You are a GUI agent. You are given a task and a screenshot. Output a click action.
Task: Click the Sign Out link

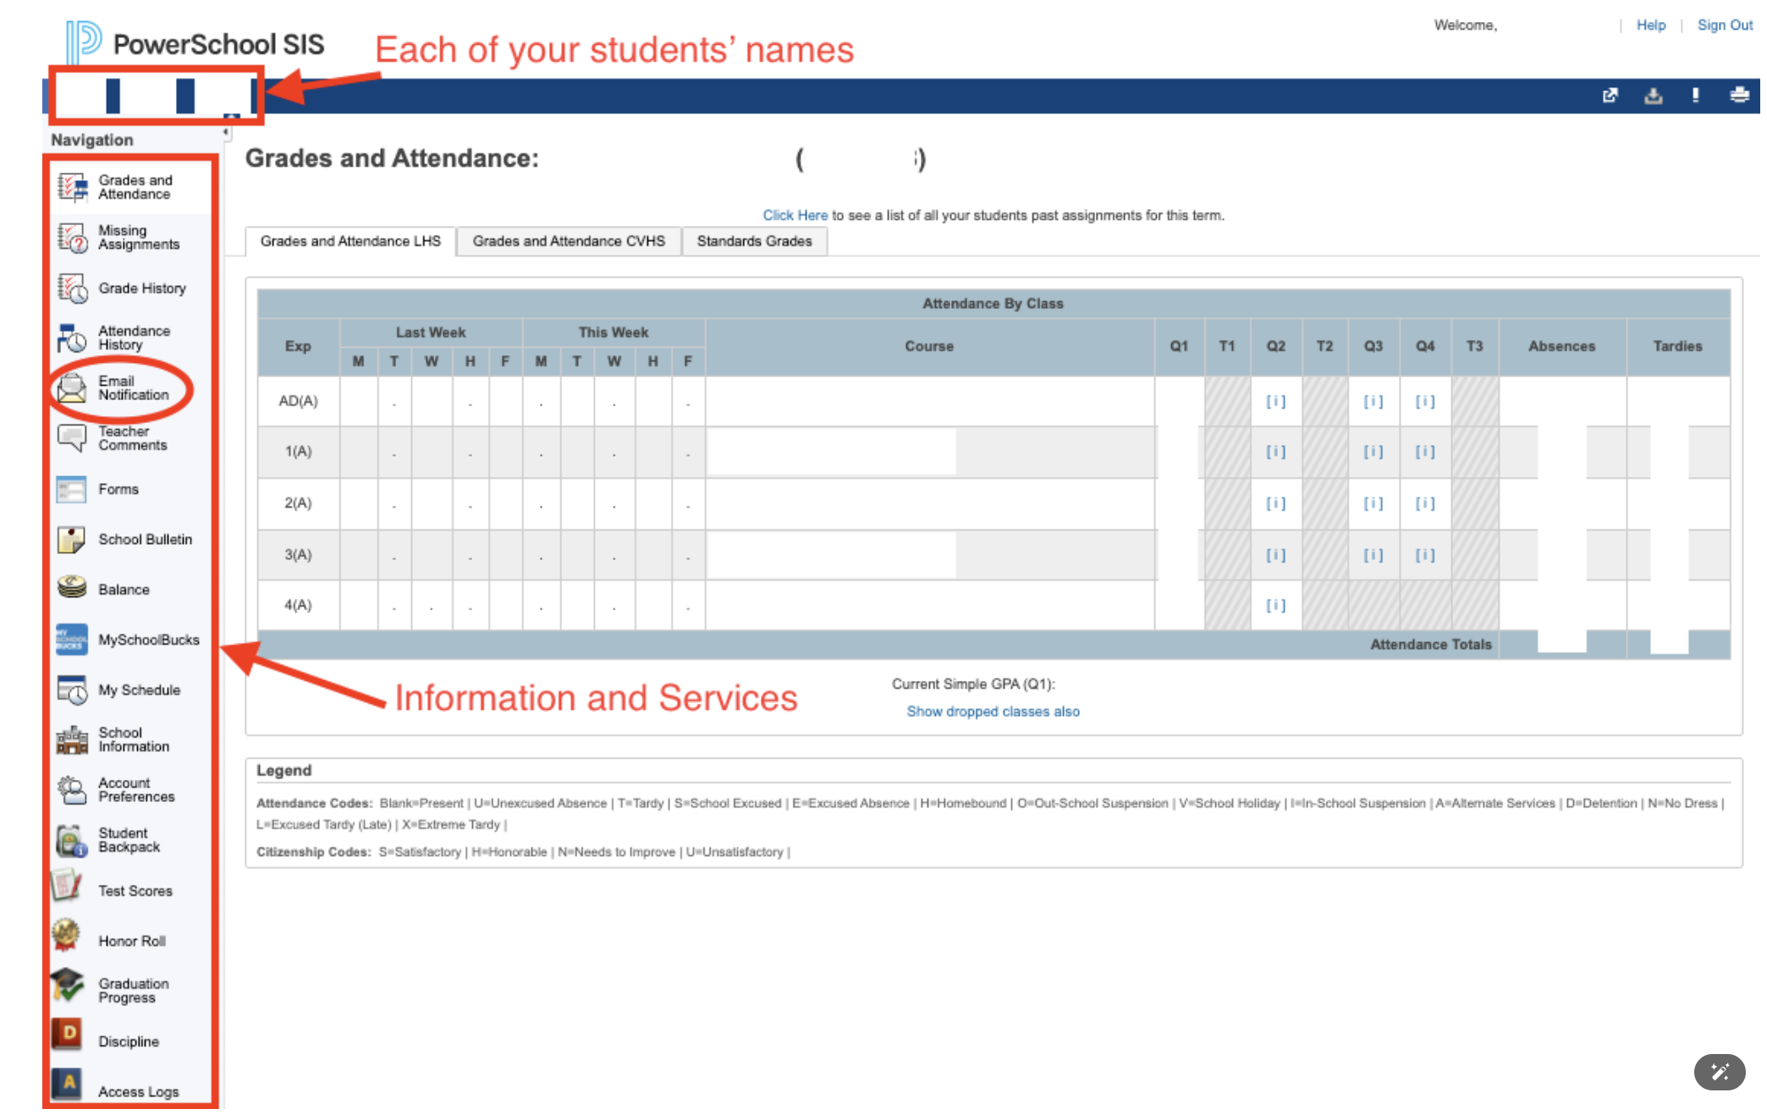(x=1724, y=25)
